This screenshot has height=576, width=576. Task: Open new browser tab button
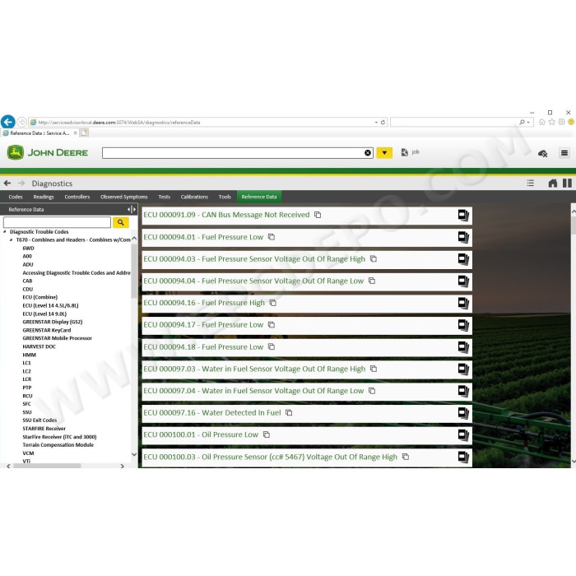click(x=84, y=133)
